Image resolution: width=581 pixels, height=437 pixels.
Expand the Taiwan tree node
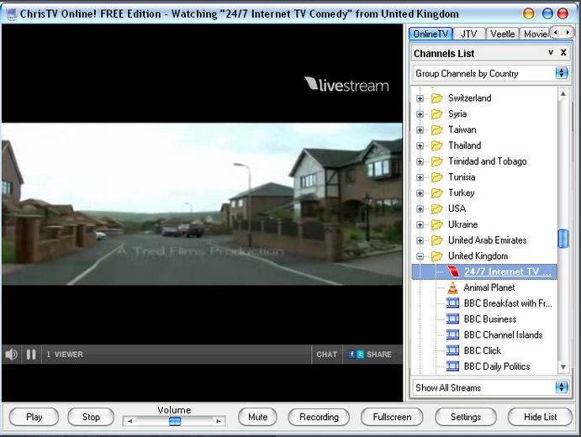(420, 130)
